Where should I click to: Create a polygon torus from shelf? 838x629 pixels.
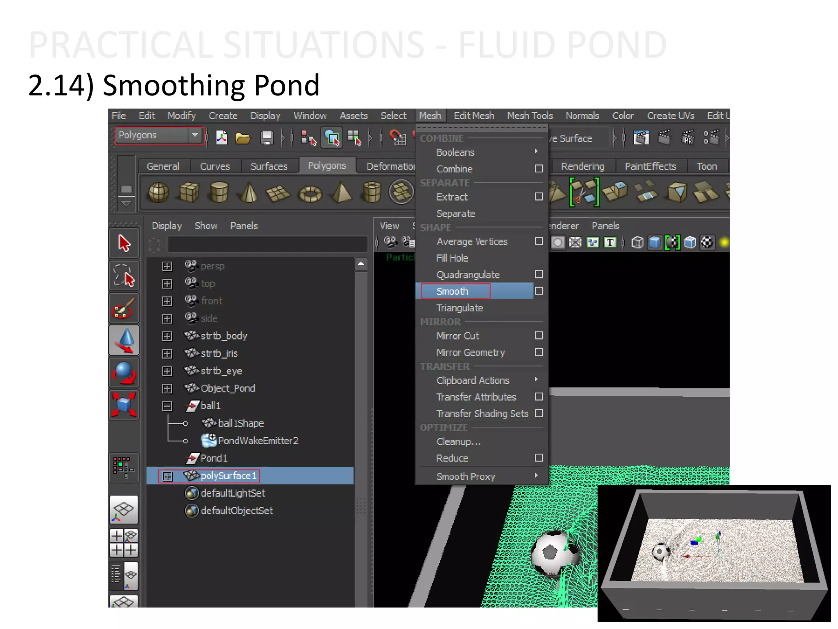(310, 194)
